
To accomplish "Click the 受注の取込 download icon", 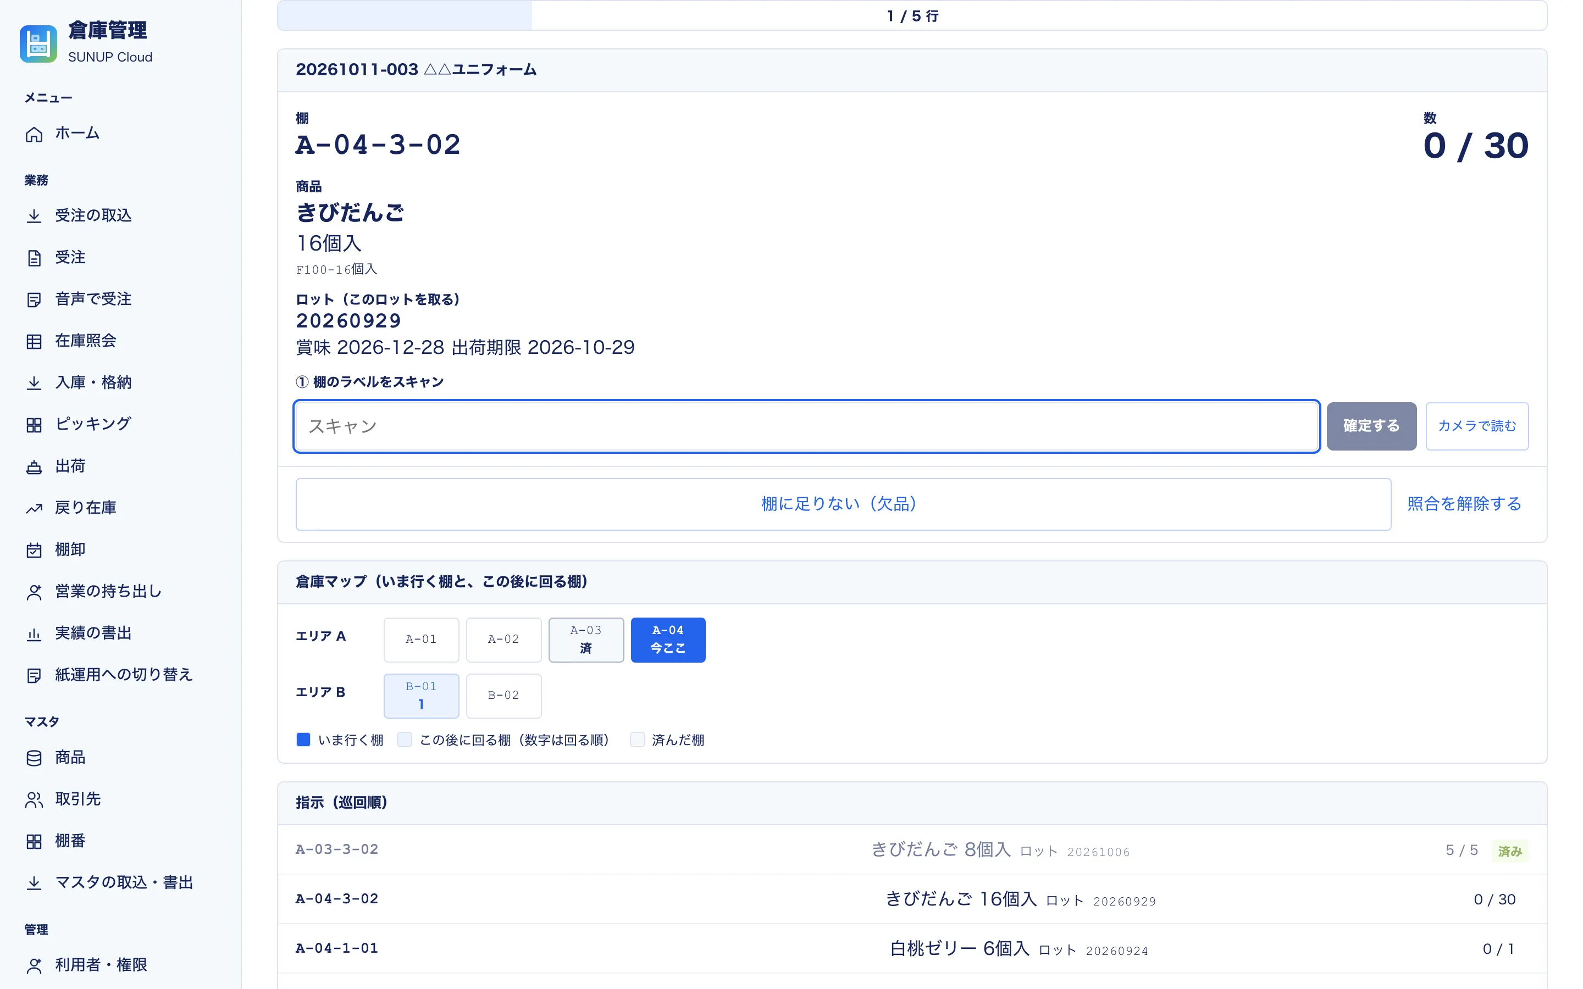I will (x=34, y=216).
